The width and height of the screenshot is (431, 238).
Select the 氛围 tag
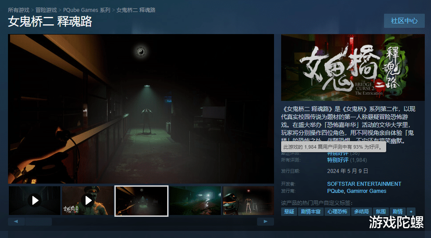tap(381, 211)
